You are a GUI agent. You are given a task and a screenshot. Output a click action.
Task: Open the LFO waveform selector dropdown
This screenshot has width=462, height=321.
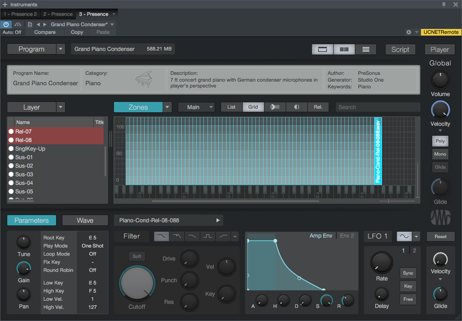(416, 236)
